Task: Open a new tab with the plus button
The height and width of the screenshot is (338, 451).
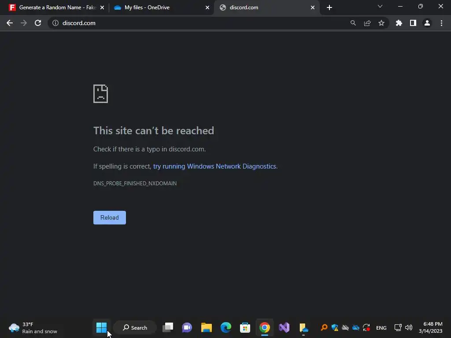Action: click(329, 7)
